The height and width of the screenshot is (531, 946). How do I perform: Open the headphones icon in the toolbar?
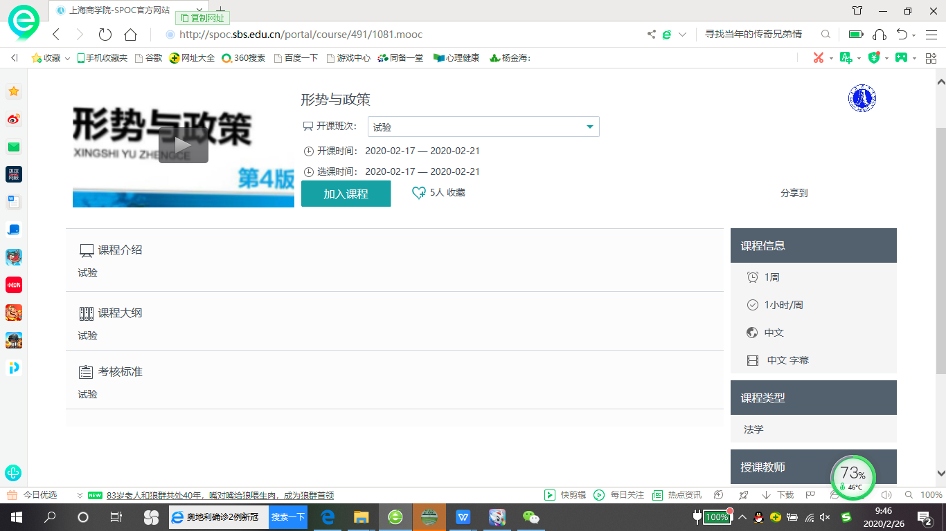(880, 35)
